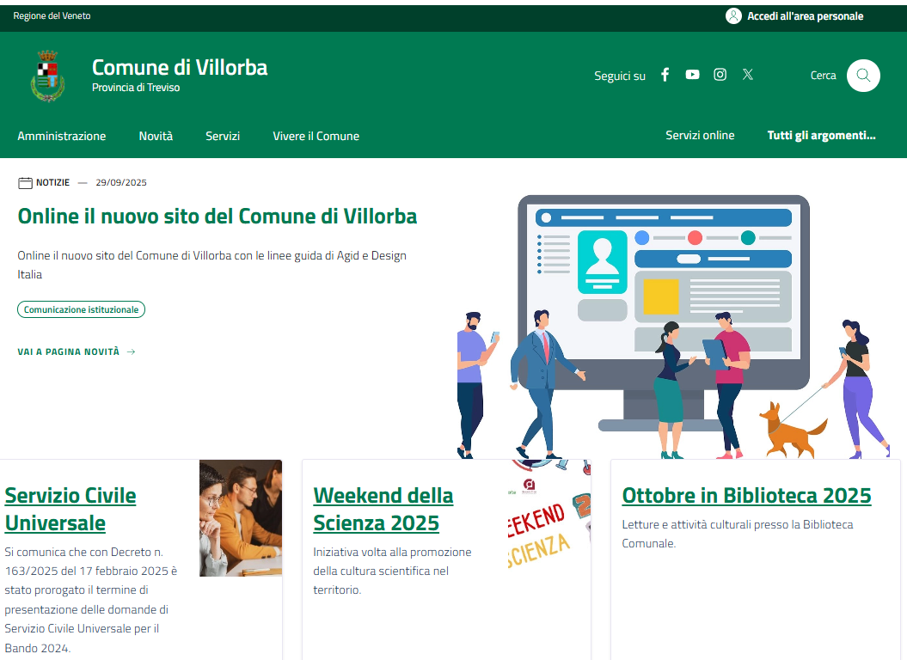Click the magnifying glass search button

[863, 76]
